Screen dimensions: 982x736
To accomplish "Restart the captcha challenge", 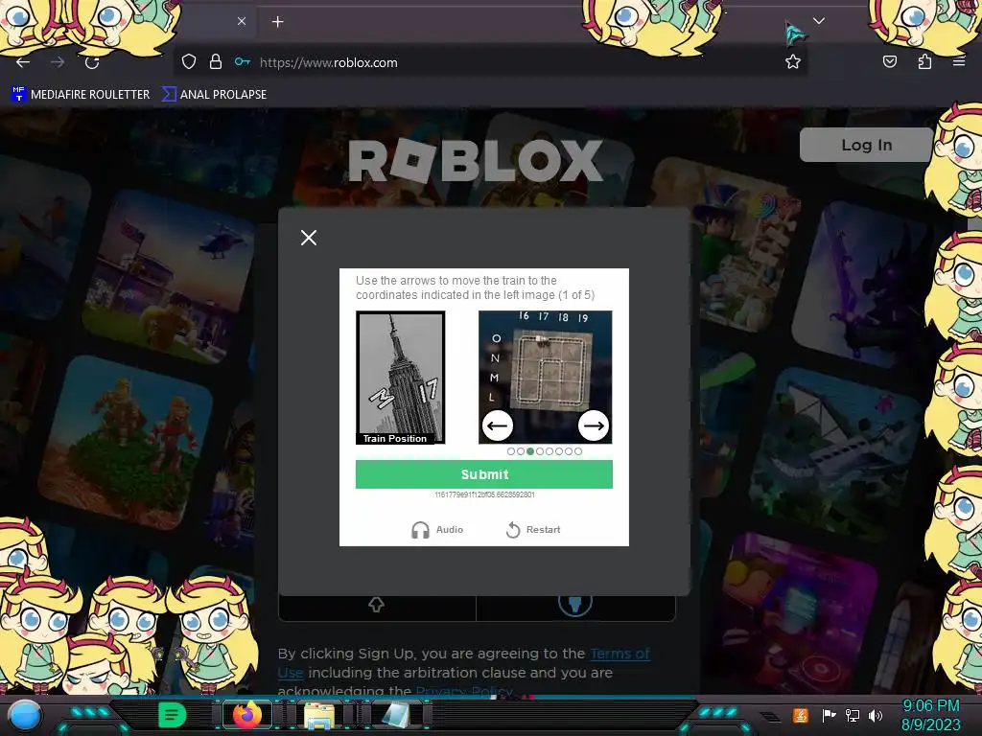I will tap(533, 529).
